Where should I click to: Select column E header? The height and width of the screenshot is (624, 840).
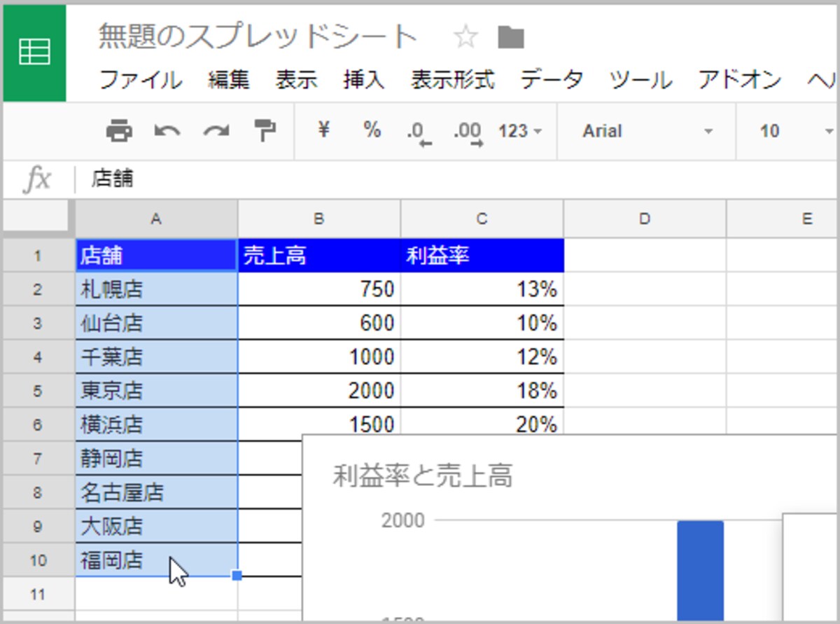pos(783,219)
